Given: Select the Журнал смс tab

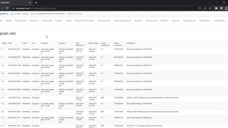Looking at the screenshot, I should tap(34, 21).
